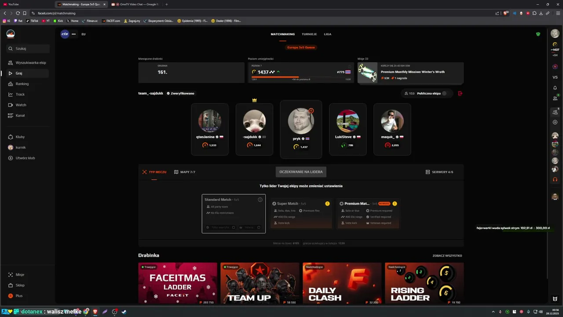Open your profile avatar in right sidebar
The height and width of the screenshot is (317, 563).
click(555, 34)
